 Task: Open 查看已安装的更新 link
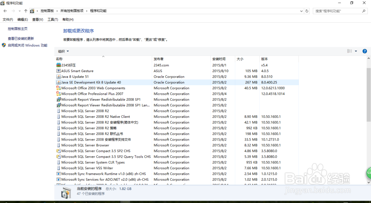(21, 38)
